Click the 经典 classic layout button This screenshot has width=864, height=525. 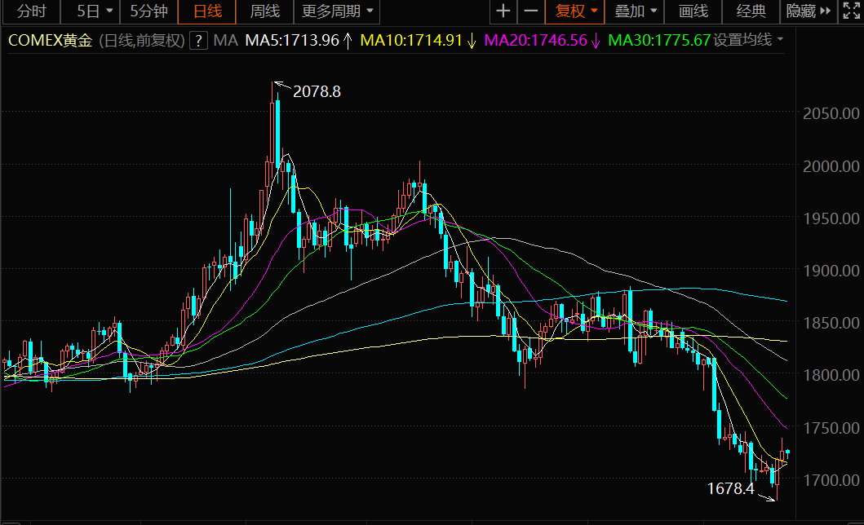click(751, 11)
